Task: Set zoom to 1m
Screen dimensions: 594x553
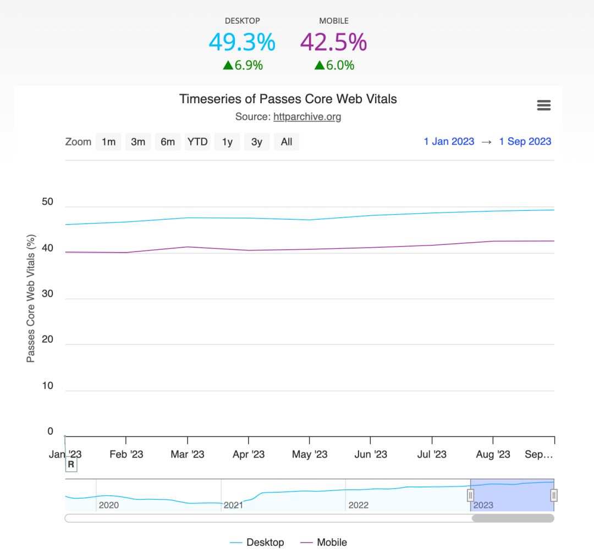Action: [x=108, y=142]
